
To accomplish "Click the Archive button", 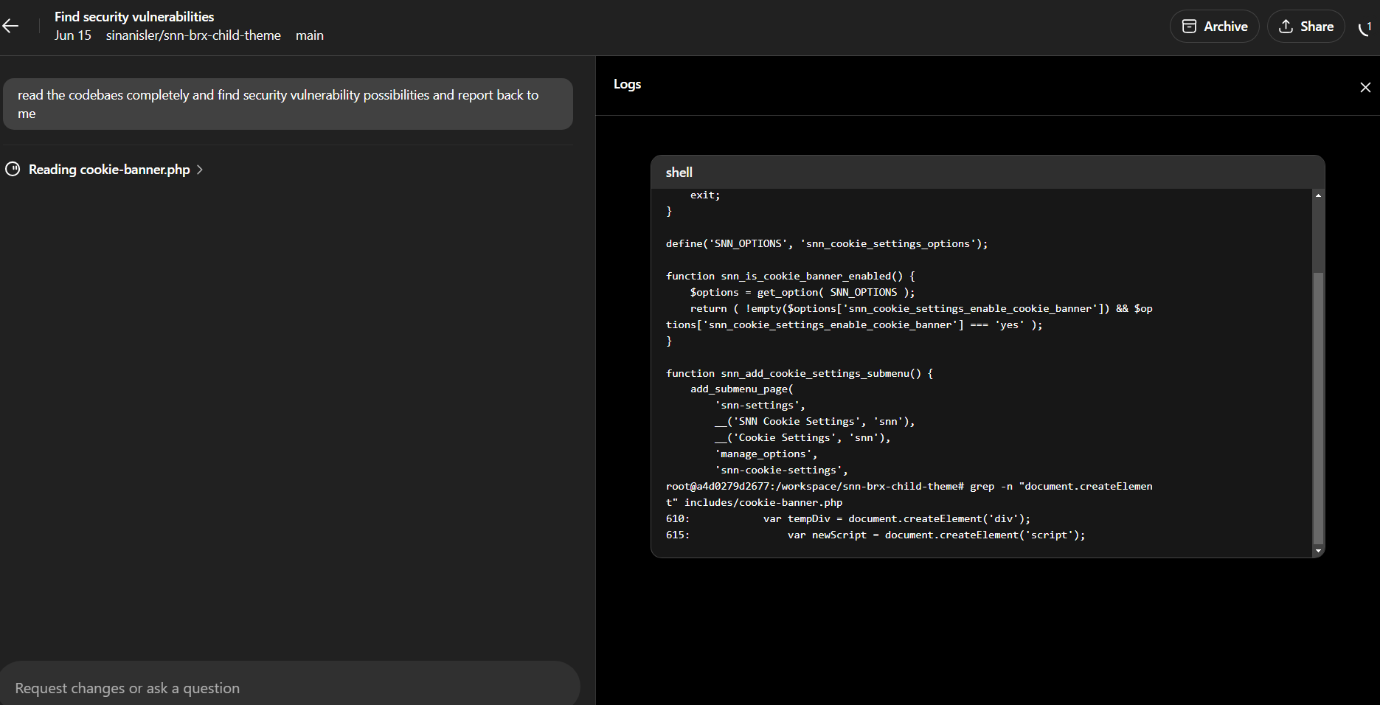I will pos(1214,27).
